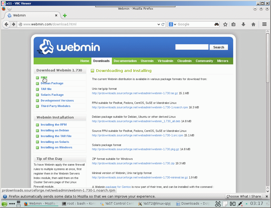Open the Home nav item
Image resolution: width=271 pixels, height=208 pixels.
pyautogui.click(x=85, y=61)
